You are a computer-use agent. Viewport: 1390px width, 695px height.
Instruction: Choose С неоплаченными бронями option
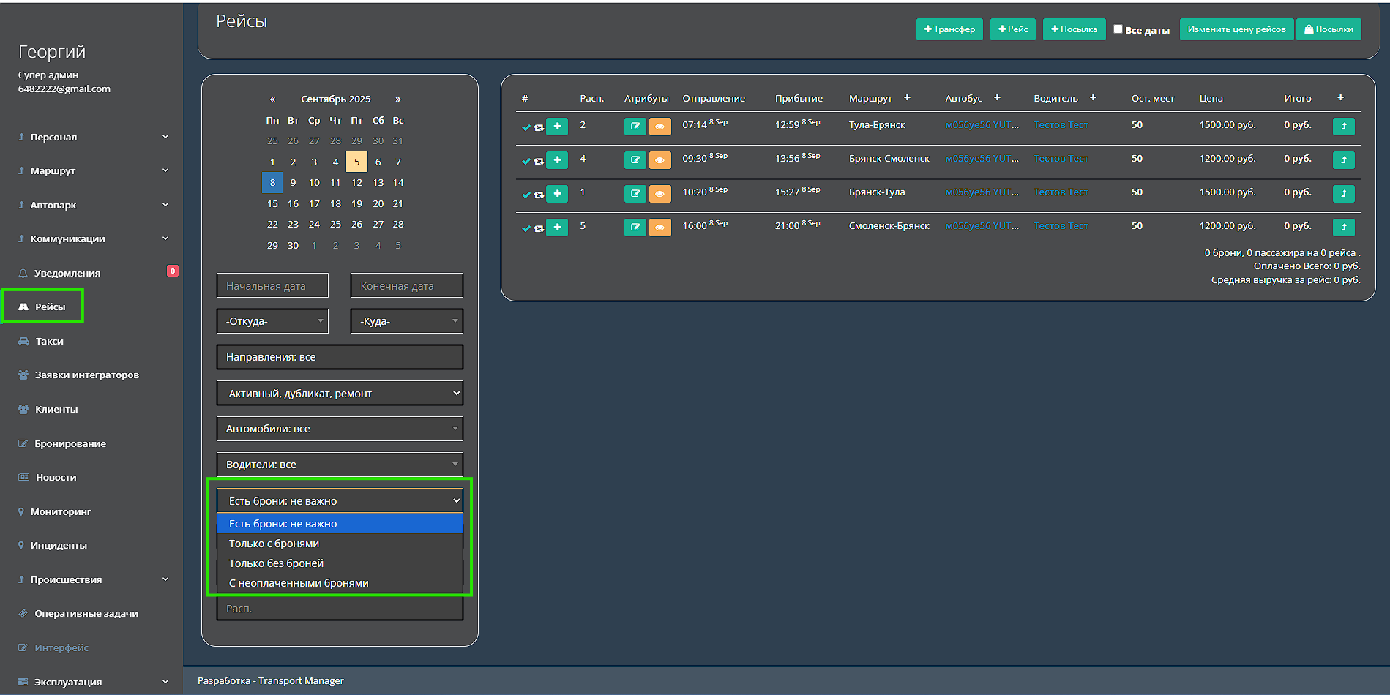299,583
